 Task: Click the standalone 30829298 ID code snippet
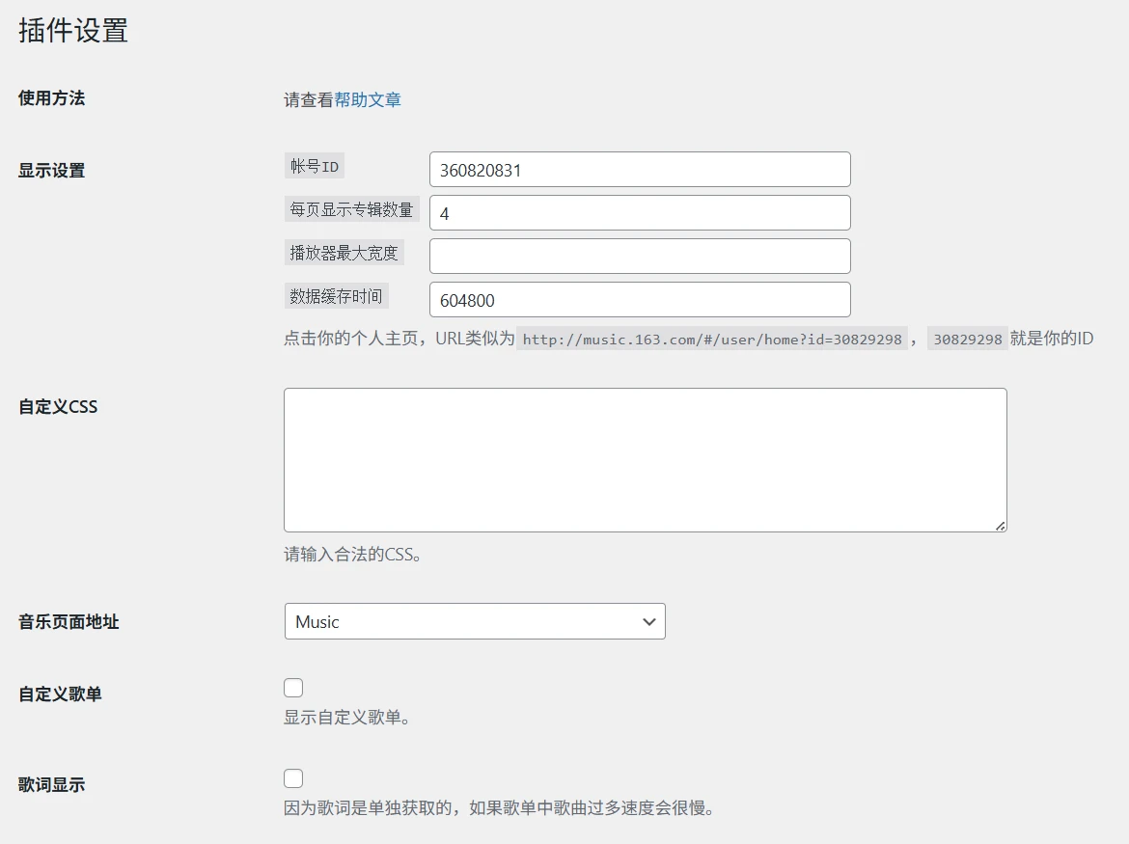click(967, 340)
